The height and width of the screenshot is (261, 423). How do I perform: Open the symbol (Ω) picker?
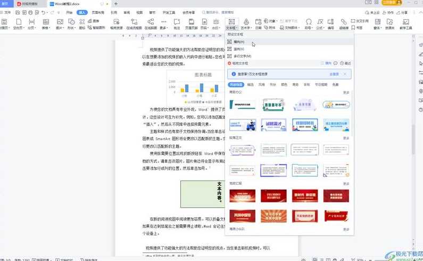309,22
